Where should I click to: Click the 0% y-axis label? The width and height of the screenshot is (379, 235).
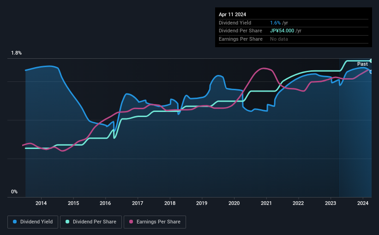[14, 192]
